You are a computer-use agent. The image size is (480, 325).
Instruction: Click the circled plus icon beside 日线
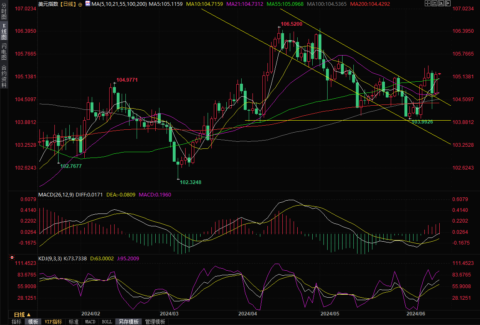[x=80, y=4]
